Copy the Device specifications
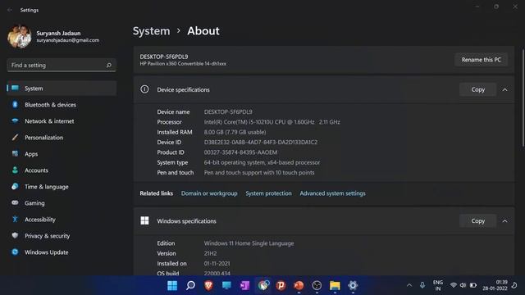This screenshot has height=295, width=525. click(477, 89)
